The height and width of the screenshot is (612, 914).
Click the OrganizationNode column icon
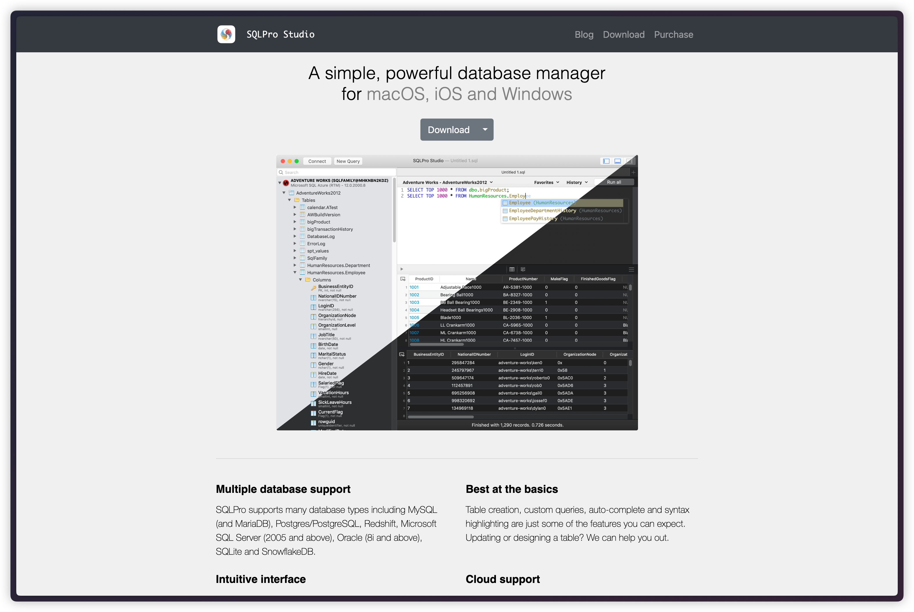coord(313,317)
